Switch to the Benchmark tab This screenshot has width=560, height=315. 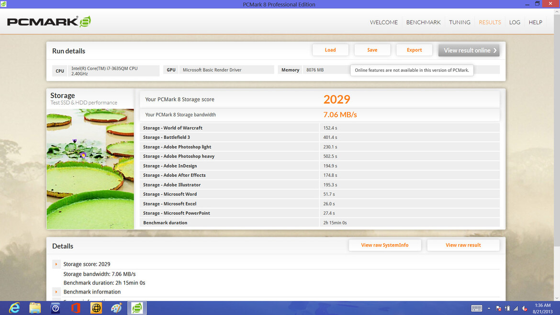423,22
